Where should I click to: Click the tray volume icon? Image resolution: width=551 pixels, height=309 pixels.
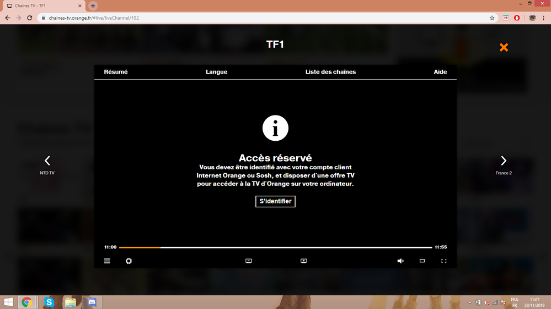(x=486, y=302)
